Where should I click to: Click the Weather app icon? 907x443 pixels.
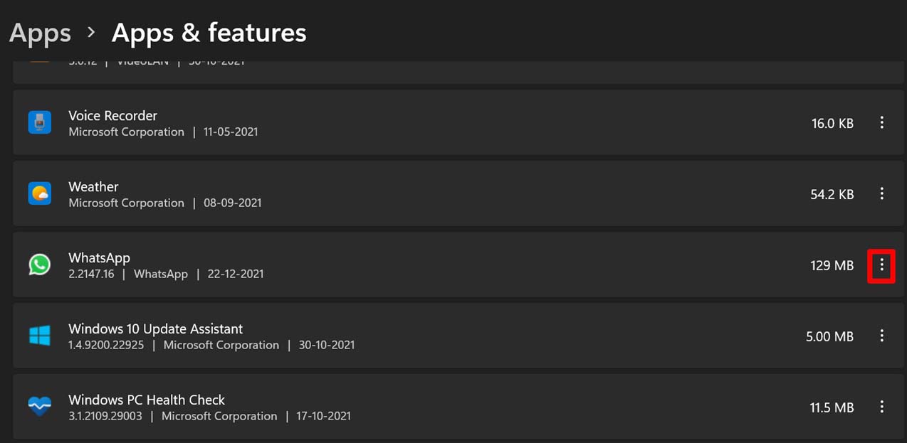(40, 193)
